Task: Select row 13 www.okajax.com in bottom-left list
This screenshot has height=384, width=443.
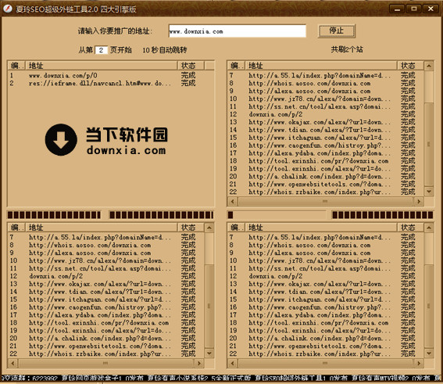Action: [x=105, y=284]
